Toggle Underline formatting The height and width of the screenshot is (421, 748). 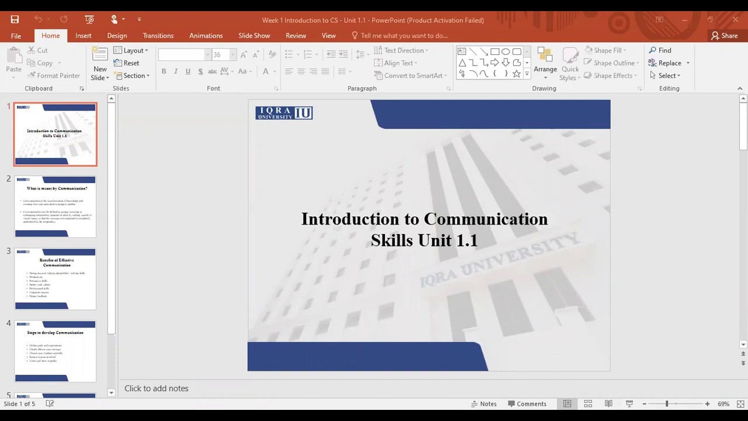coord(188,71)
